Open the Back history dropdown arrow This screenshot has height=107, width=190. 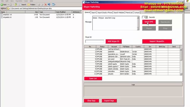(8, 5)
